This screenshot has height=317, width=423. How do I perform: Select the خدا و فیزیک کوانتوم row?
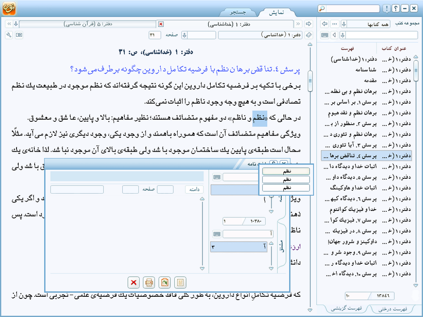click(x=366, y=210)
